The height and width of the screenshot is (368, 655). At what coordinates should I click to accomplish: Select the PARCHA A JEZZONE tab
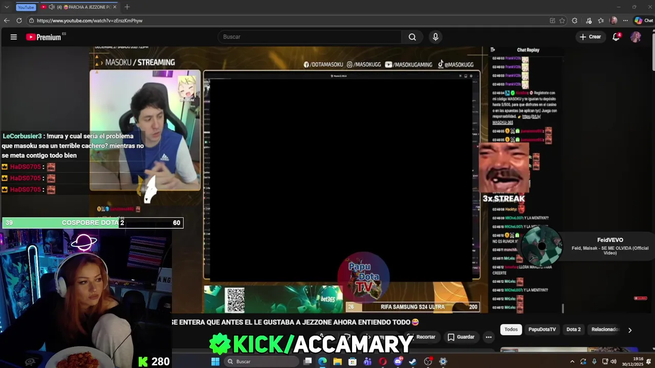tap(78, 7)
